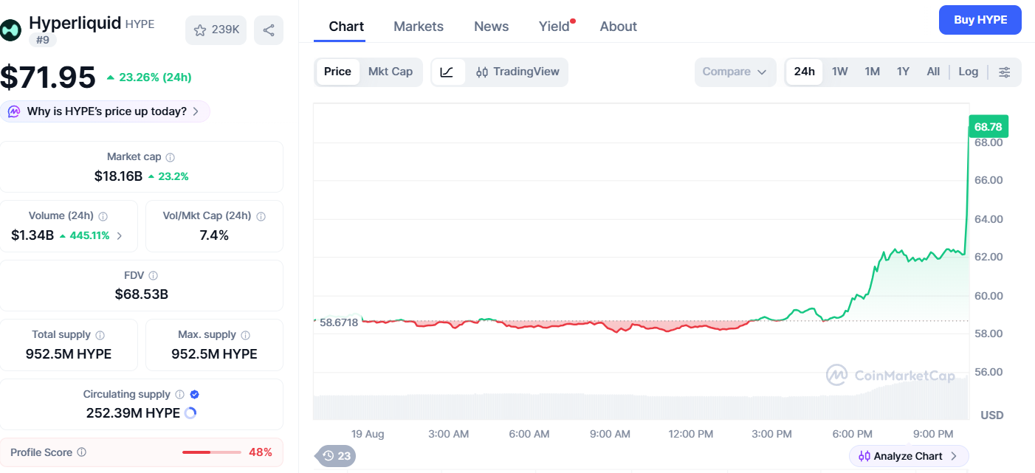Click the 12:00 PM axis label
The height and width of the screenshot is (473, 1035).
coord(690,434)
